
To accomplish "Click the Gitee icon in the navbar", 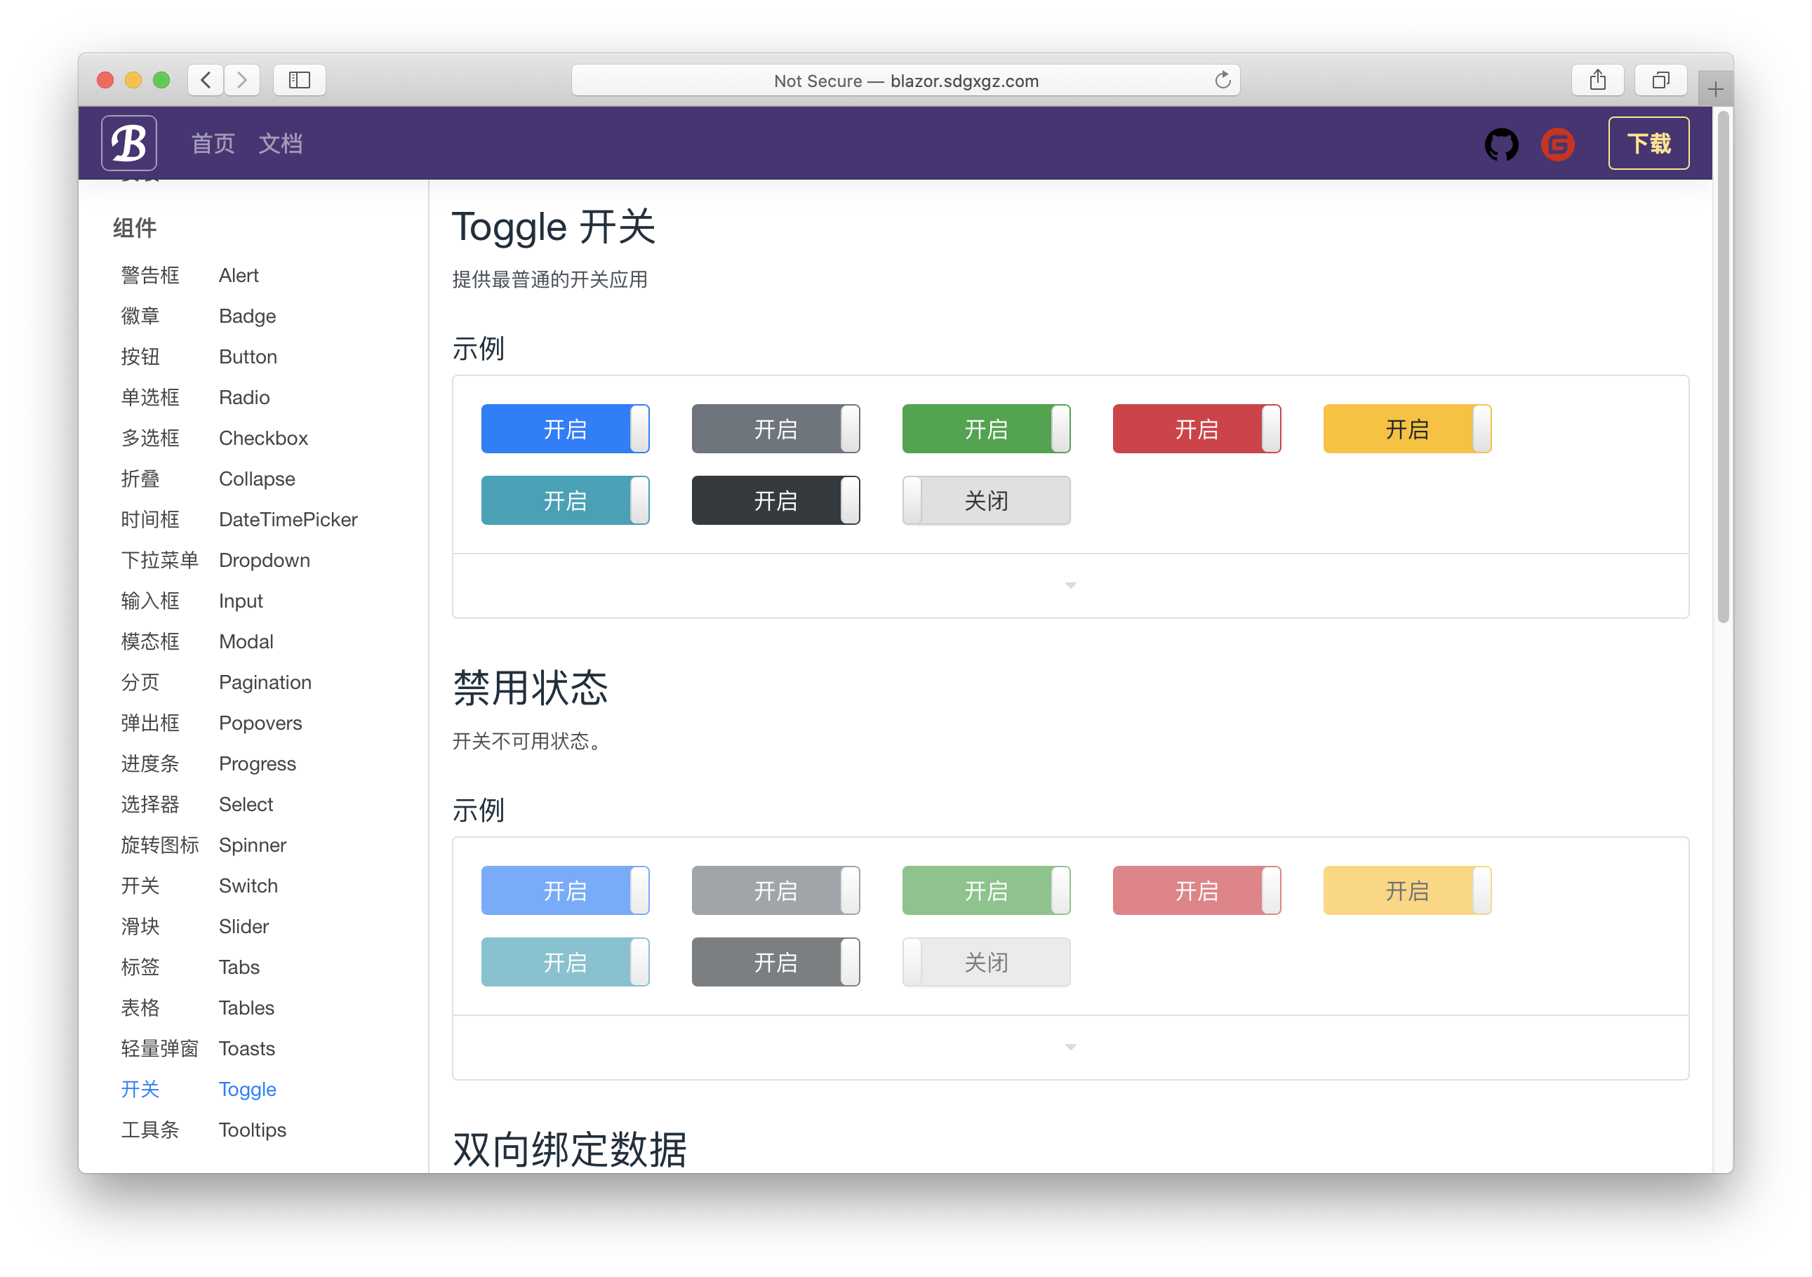I will [1557, 144].
